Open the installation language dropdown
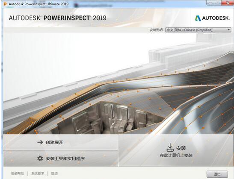 (198, 30)
